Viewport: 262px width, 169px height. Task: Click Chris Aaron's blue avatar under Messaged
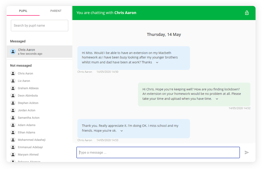click(13, 52)
